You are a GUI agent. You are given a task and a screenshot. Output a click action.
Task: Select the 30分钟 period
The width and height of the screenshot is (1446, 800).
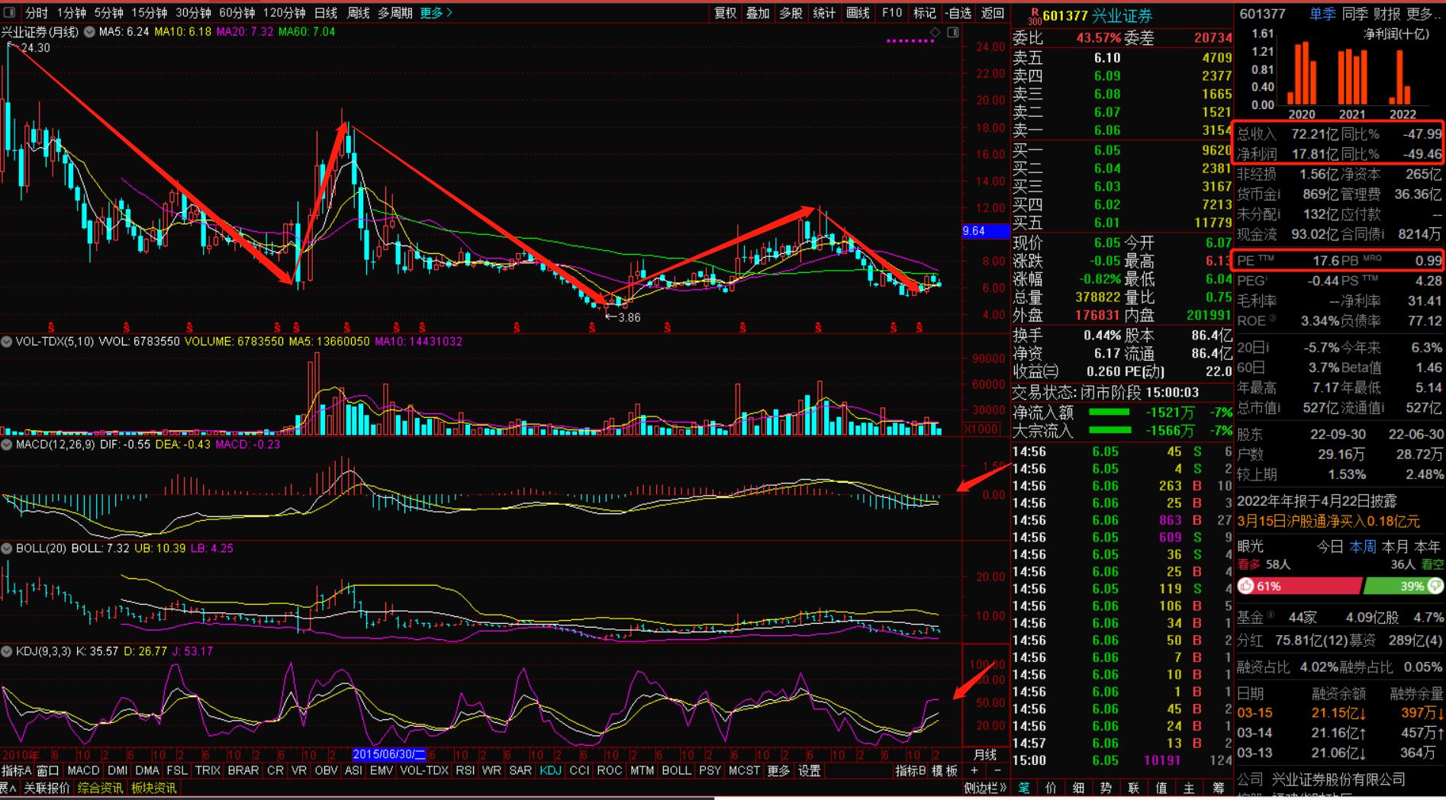(193, 13)
